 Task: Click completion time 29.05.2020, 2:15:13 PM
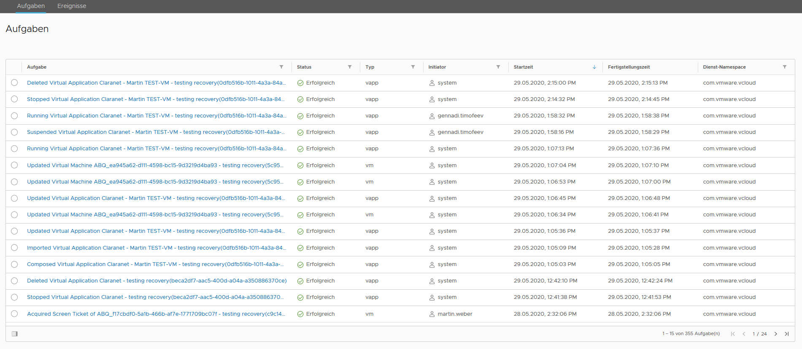tap(638, 83)
